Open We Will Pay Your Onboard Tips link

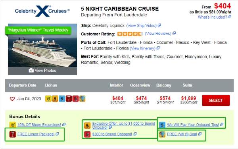point(193,125)
